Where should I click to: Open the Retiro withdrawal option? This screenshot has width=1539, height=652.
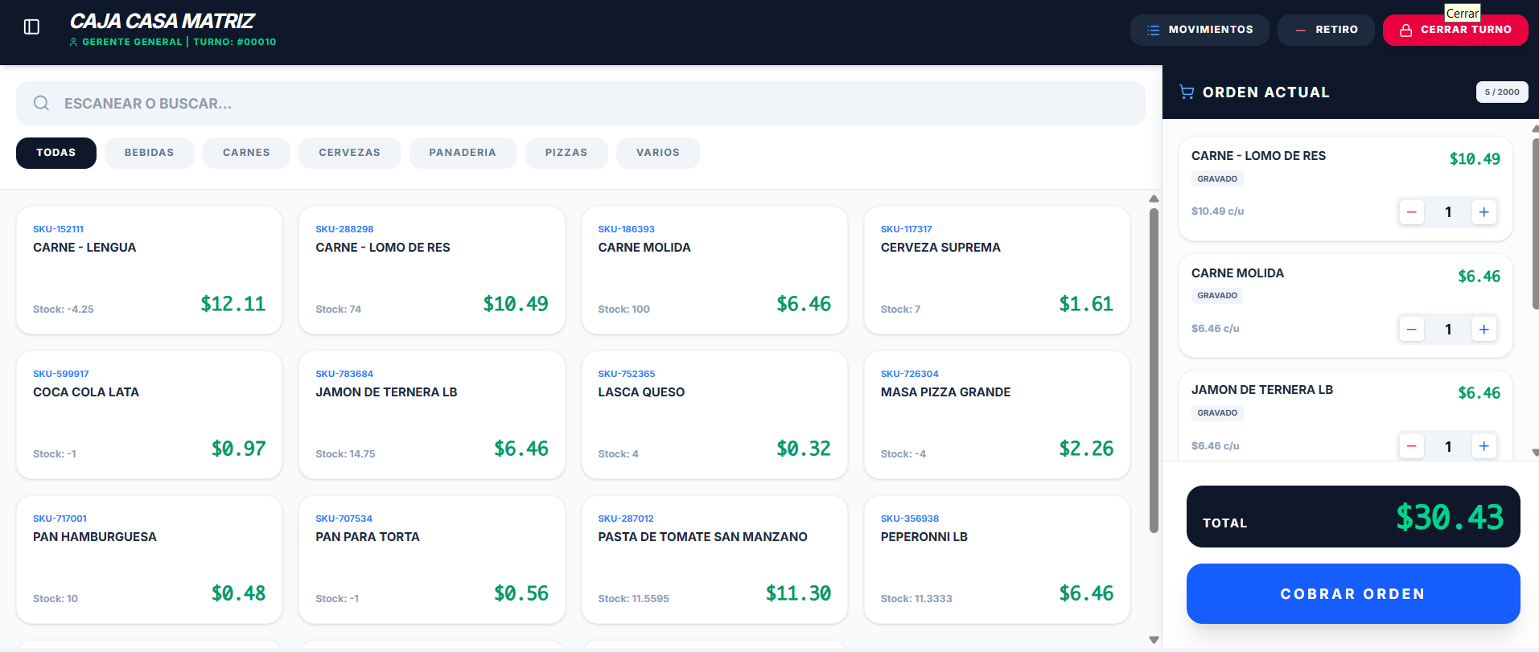[x=1326, y=30]
